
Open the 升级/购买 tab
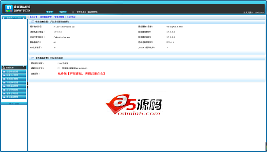[71, 17]
